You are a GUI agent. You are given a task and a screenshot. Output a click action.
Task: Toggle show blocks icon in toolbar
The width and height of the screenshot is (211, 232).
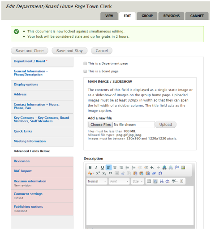[x=181, y=181]
